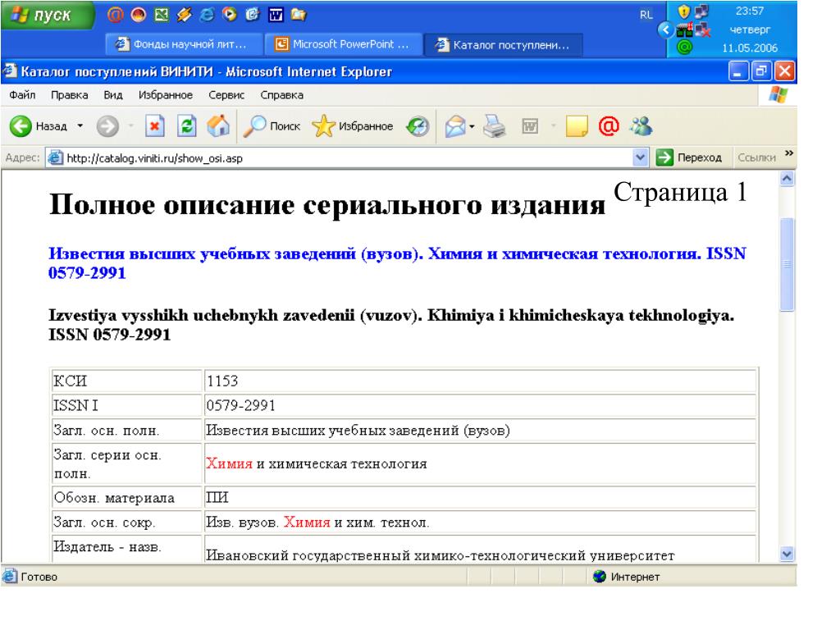Click the green @ tray icon
Screen dimensions: 840x630
pyautogui.click(x=684, y=47)
